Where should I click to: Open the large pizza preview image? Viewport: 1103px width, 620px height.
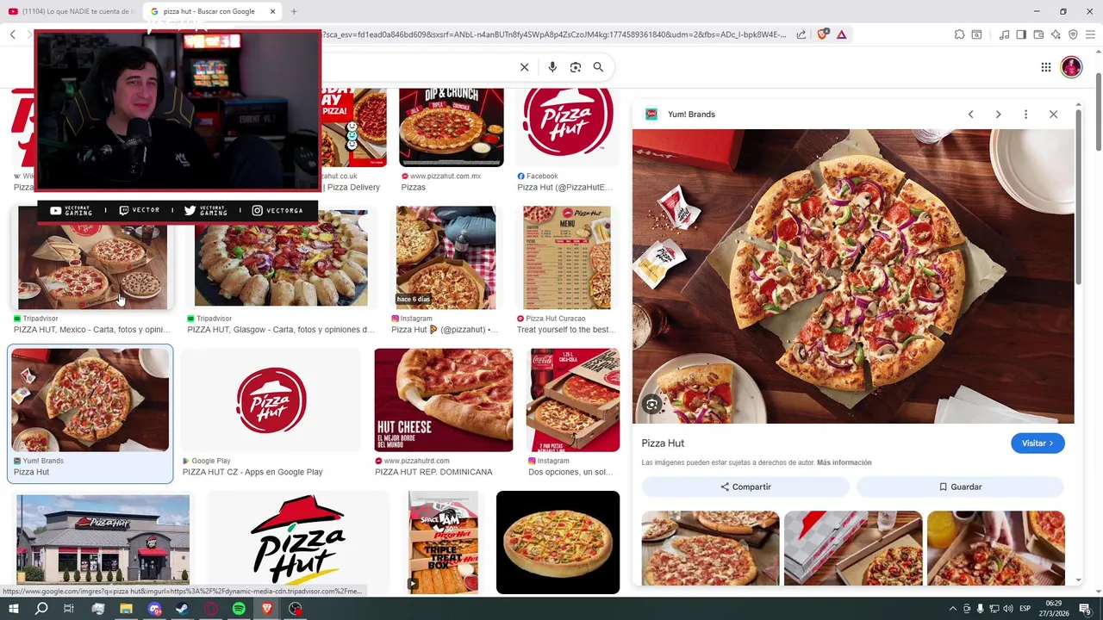(853, 276)
